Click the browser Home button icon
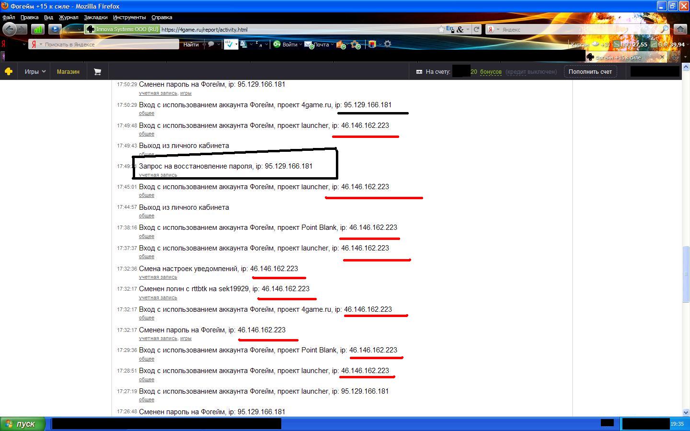 (680, 29)
